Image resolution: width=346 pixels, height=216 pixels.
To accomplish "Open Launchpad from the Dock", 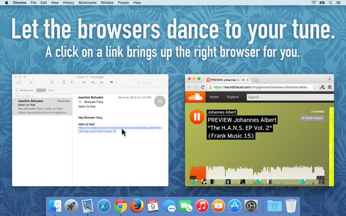I will [71, 206].
